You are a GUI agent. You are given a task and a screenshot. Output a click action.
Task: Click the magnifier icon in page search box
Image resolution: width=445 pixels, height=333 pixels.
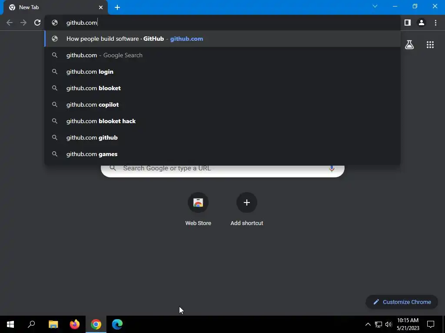(113, 168)
